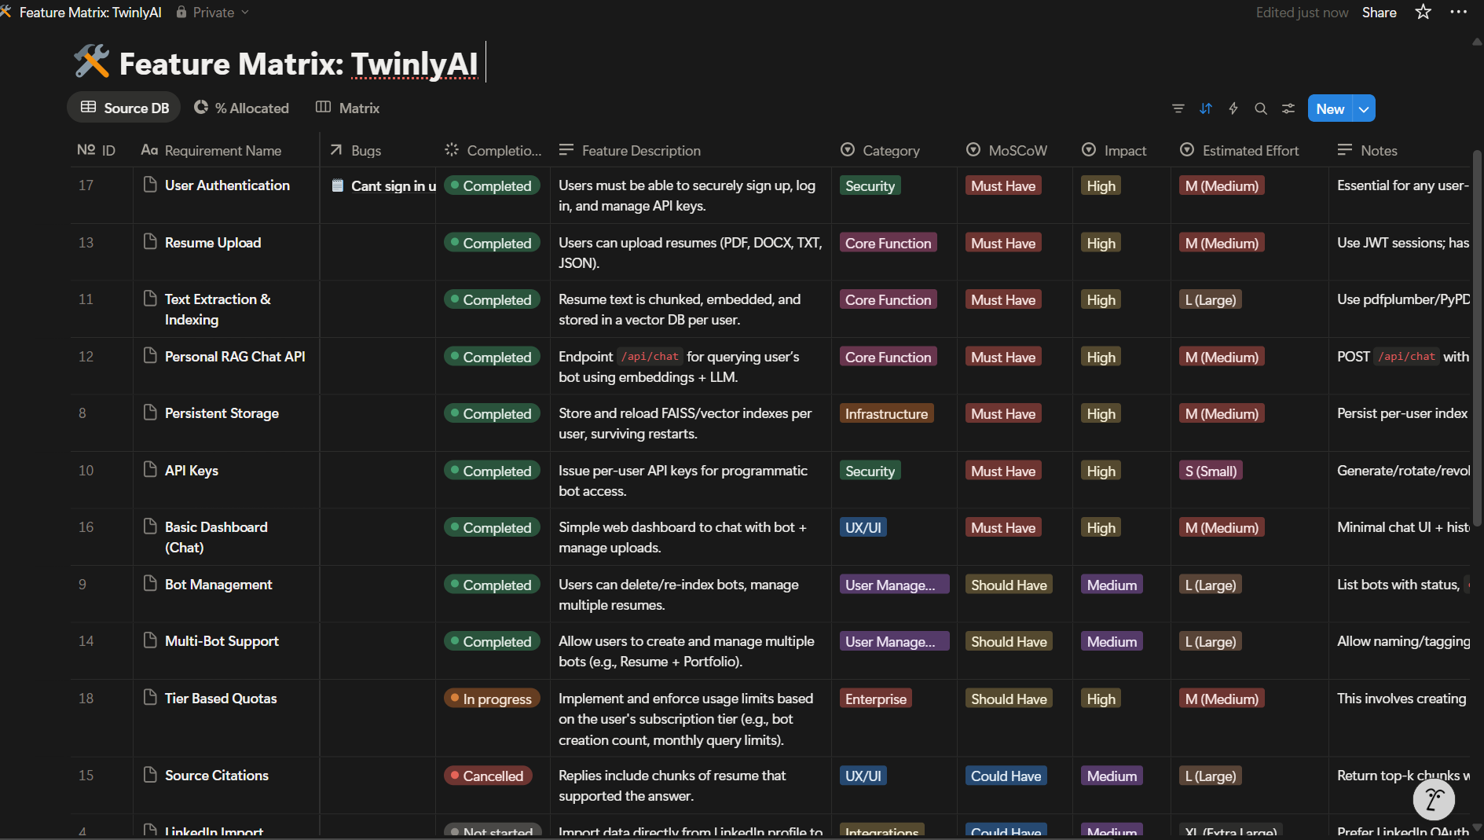Click Could Have tag for Source Citations
Viewport: 1484px width, 840px height.
coord(1006,776)
